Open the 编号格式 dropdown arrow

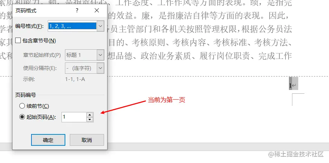click(101, 26)
